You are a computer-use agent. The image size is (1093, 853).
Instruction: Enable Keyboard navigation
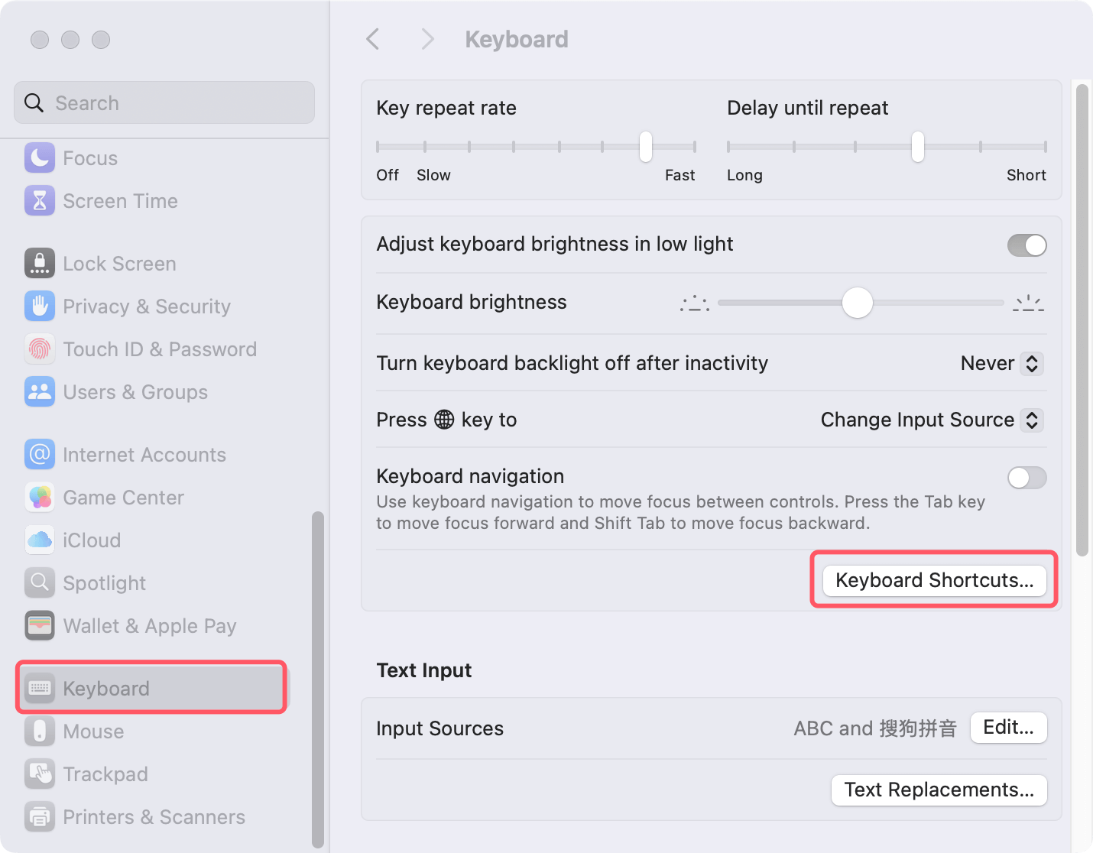(x=1027, y=478)
